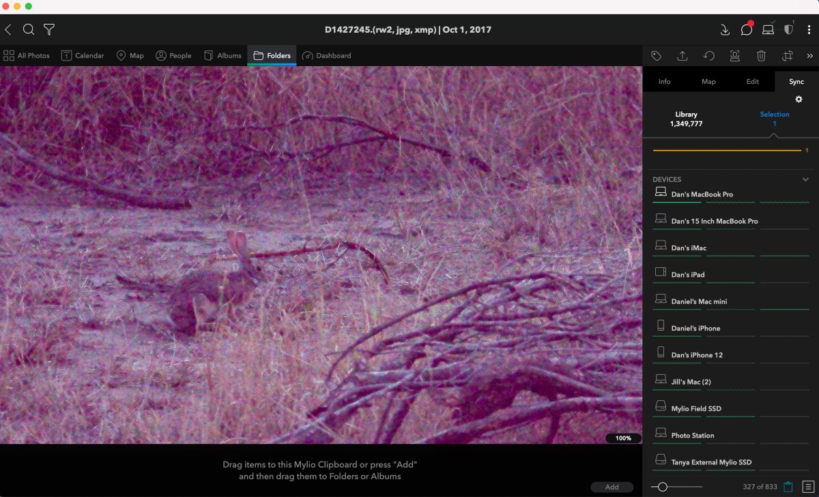Toggle the Mylio Clipboard icon
The height and width of the screenshot is (497, 819).
coord(788,487)
